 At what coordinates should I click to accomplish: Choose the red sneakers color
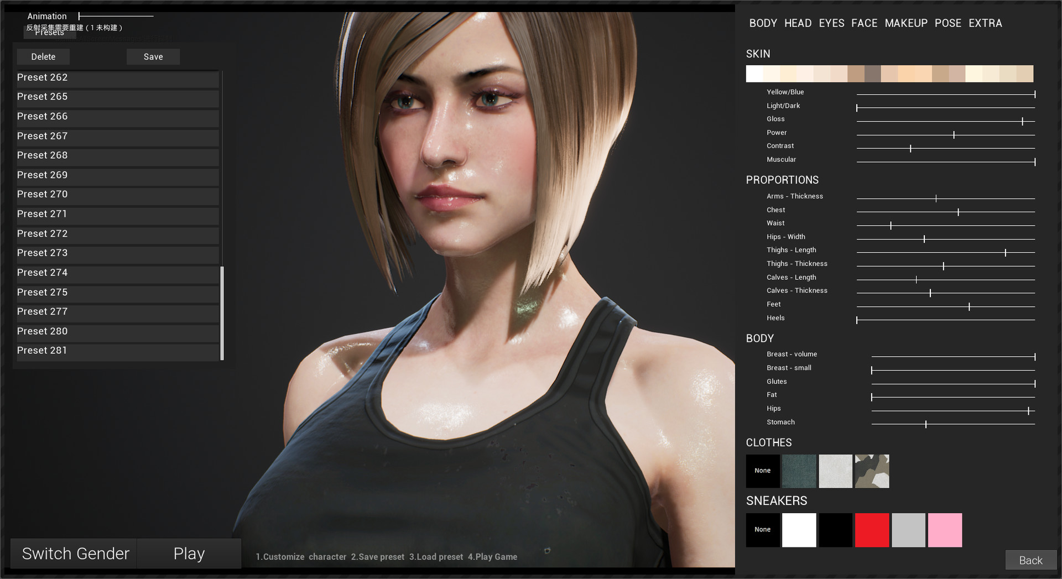(x=872, y=530)
